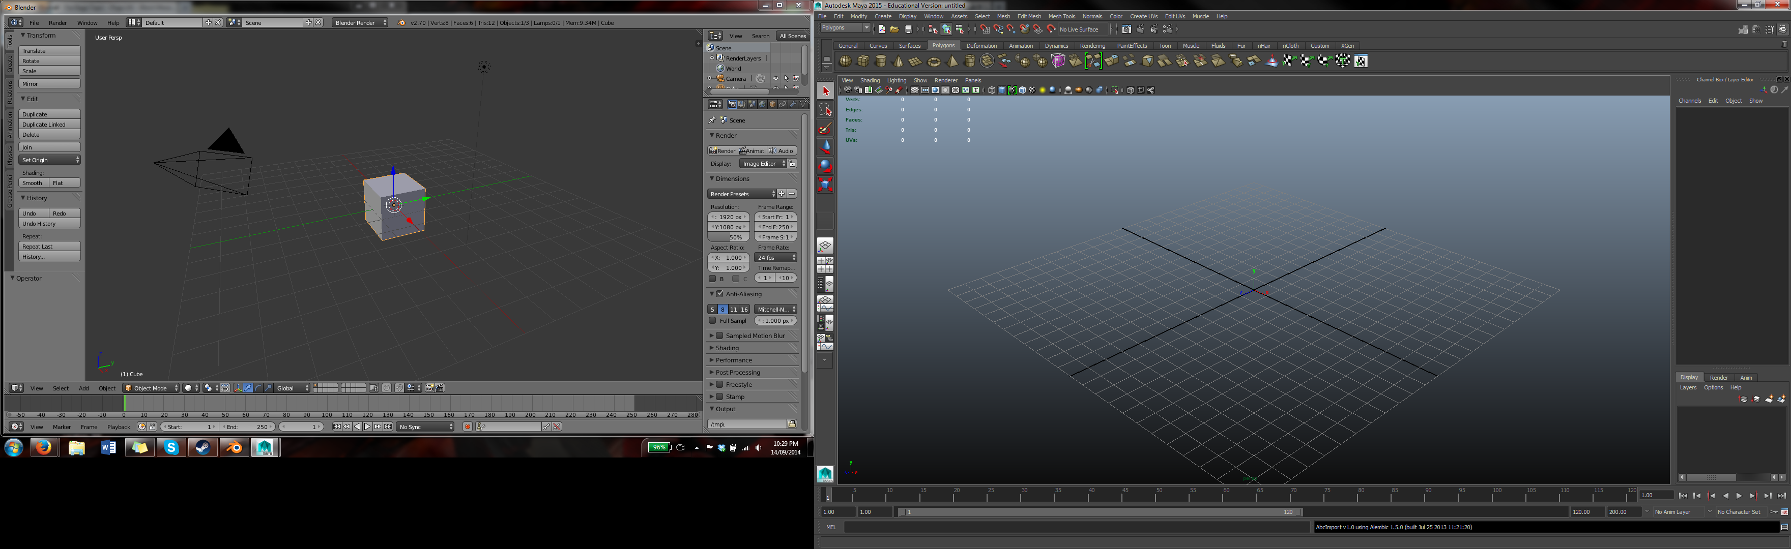Click the Duplicate Linked button
This screenshot has height=549, width=1791.
[x=49, y=125]
